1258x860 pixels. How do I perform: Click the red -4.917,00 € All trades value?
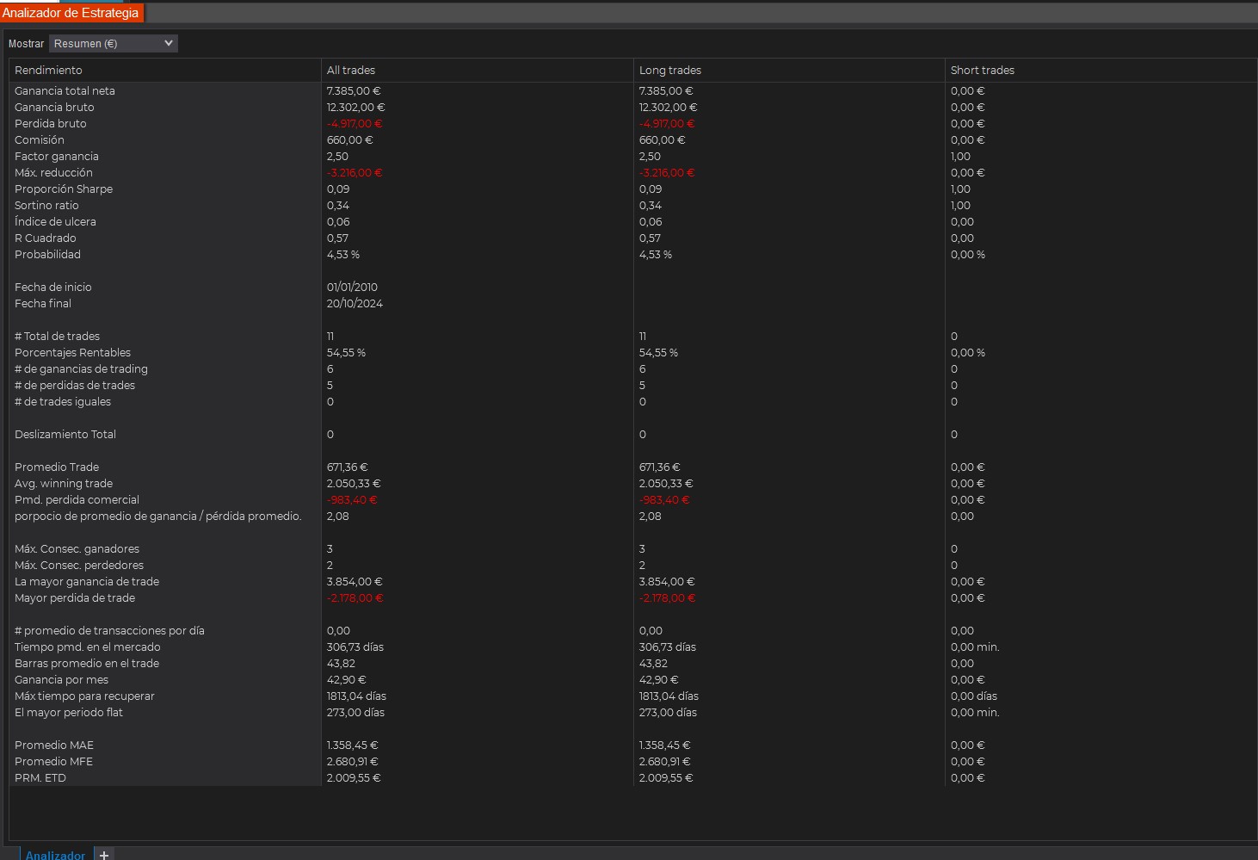[355, 123]
